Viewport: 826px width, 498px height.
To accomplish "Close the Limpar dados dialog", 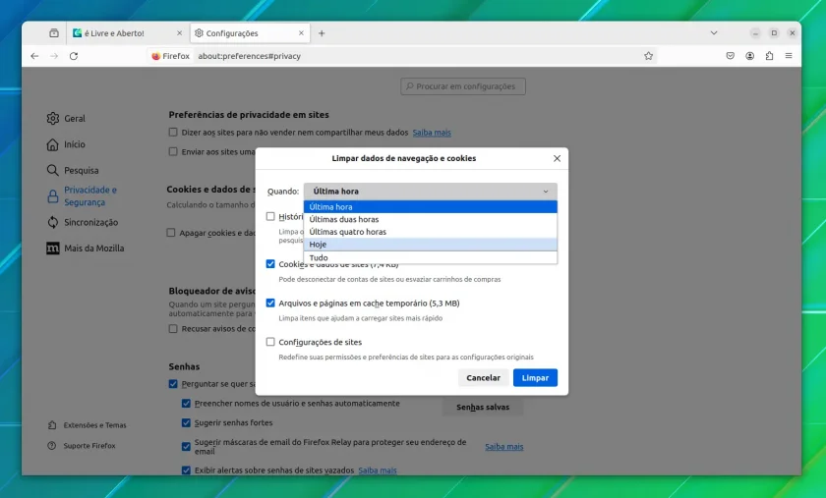I will pyautogui.click(x=557, y=158).
